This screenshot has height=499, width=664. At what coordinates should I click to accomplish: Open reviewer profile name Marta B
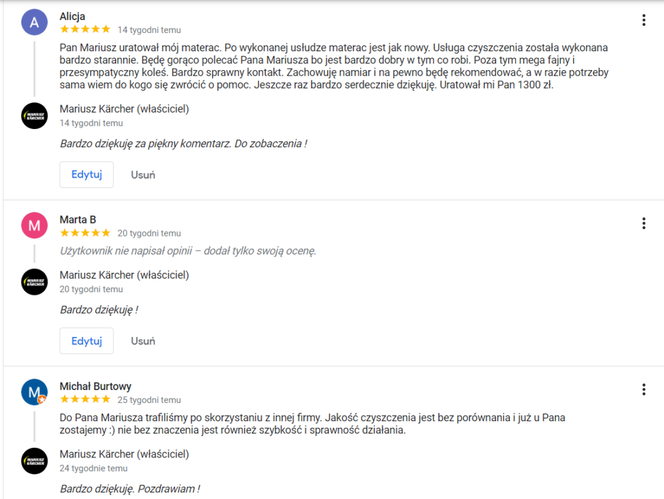click(78, 220)
